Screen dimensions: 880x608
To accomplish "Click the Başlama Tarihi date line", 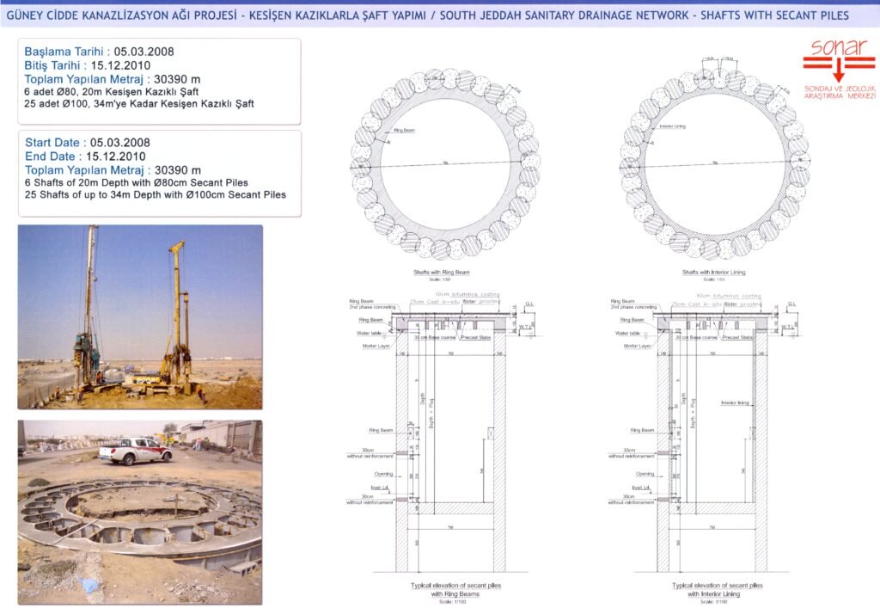I will [102, 52].
